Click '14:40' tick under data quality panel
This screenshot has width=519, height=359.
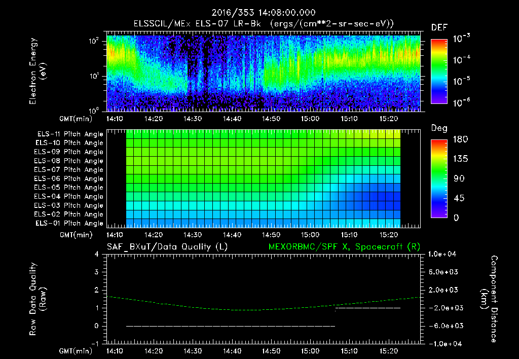tap(232, 351)
